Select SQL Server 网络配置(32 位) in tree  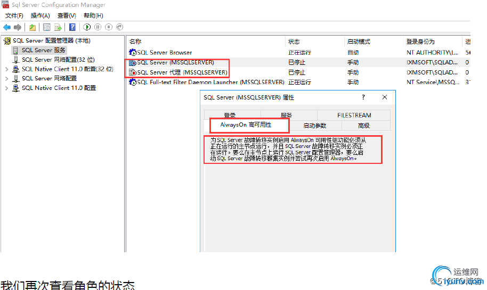[x=58, y=60]
